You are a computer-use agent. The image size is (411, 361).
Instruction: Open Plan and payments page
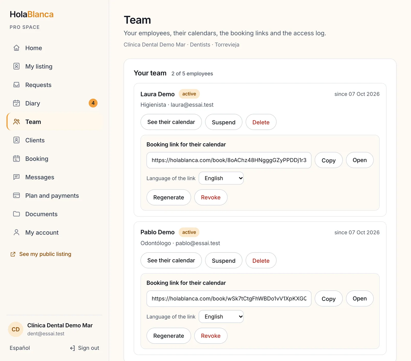pyautogui.click(x=54, y=196)
